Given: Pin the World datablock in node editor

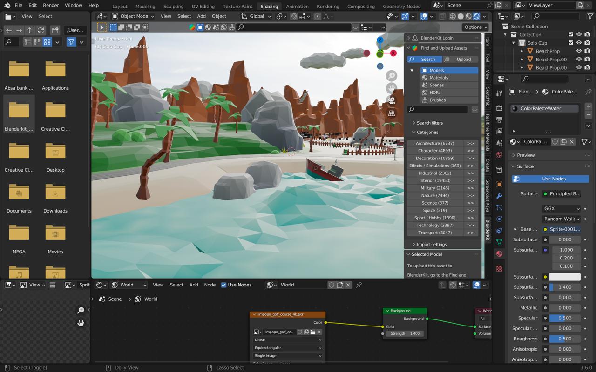Looking at the screenshot, I should pos(359,285).
